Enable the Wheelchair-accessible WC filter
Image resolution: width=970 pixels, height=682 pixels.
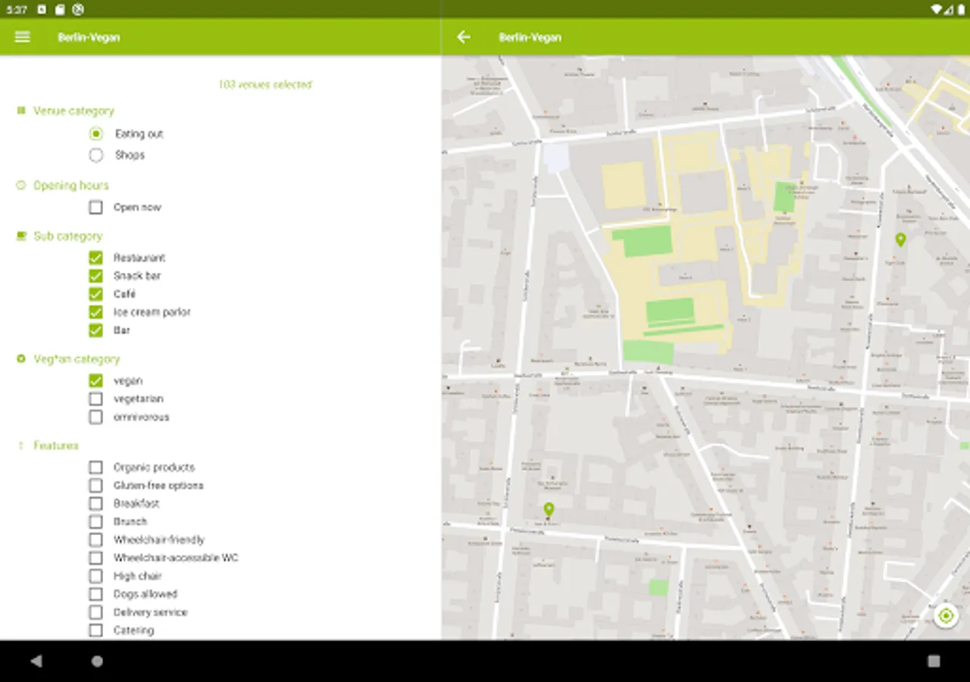point(96,558)
